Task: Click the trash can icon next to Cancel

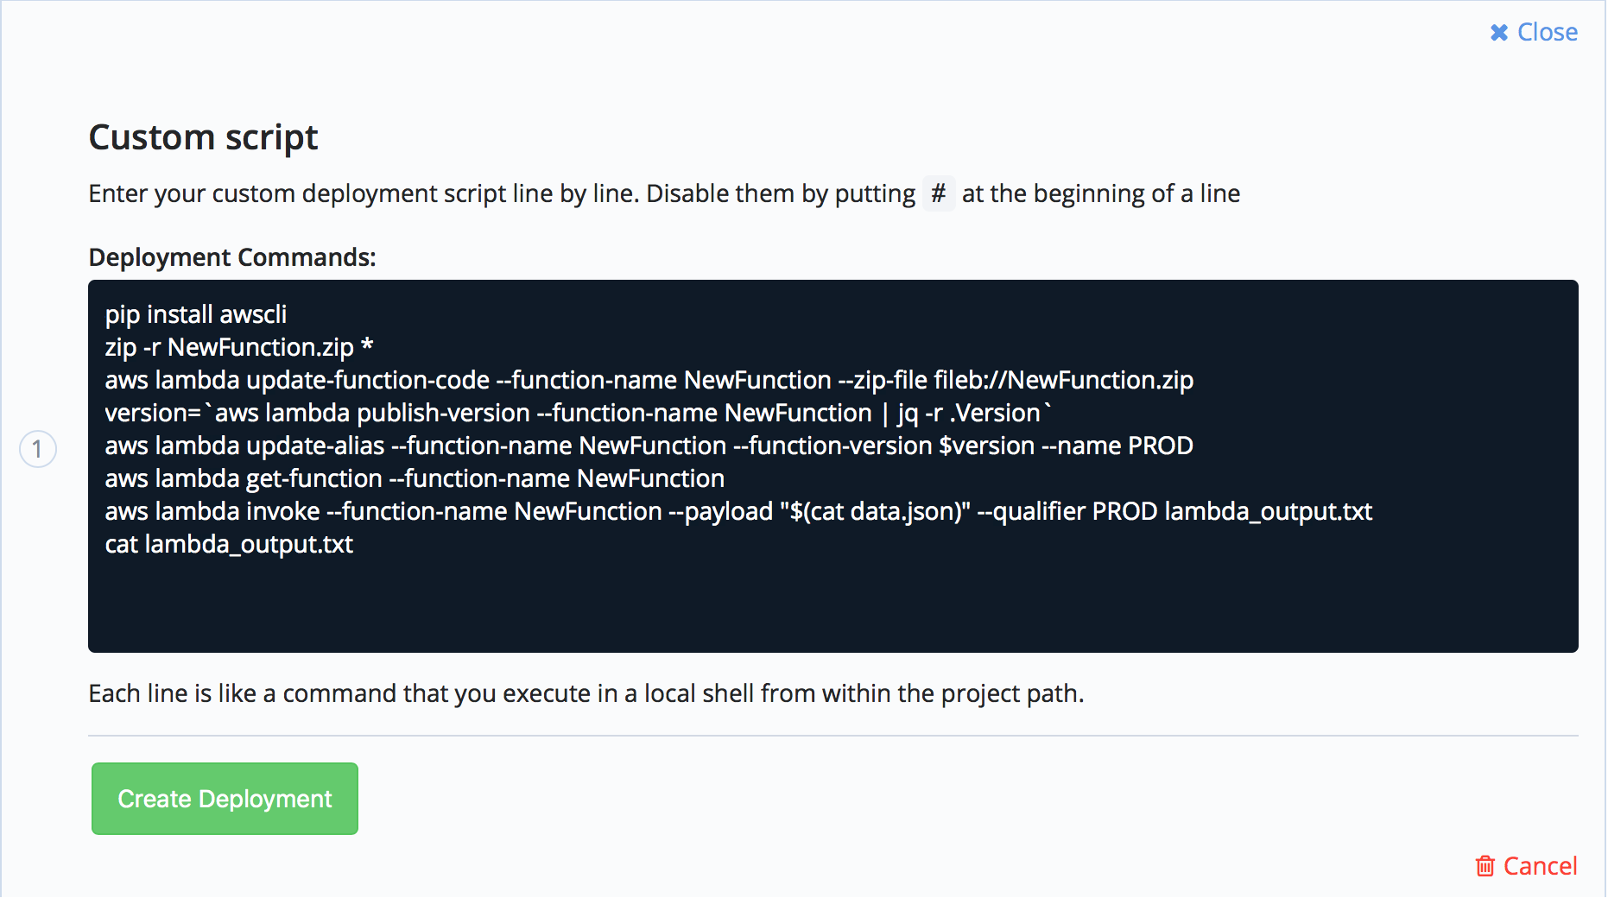Action: pyautogui.click(x=1485, y=866)
